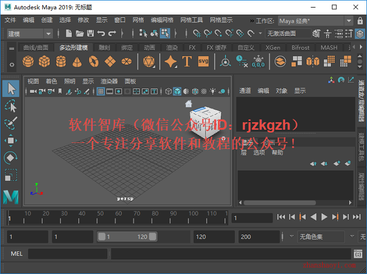Click the polygon Type (T) tool
Screen dimensions: 367x274
click(x=187, y=61)
